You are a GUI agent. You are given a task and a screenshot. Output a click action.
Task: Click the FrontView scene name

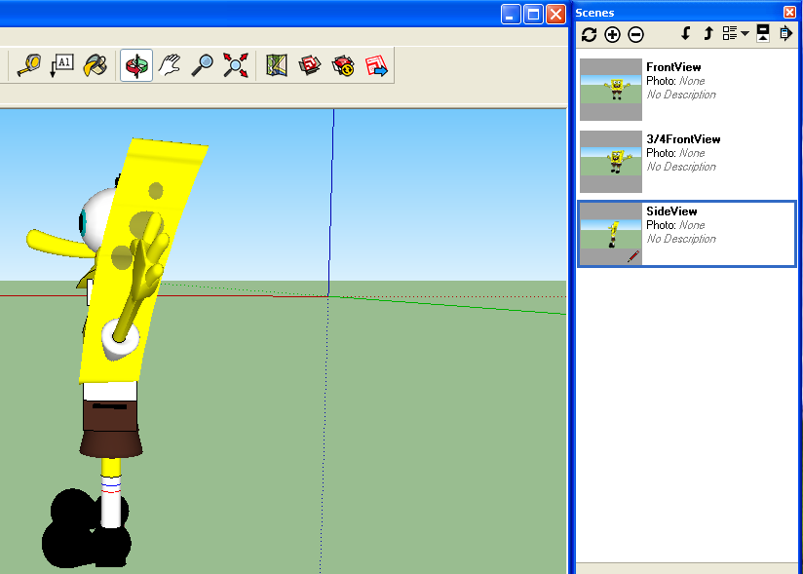[673, 67]
